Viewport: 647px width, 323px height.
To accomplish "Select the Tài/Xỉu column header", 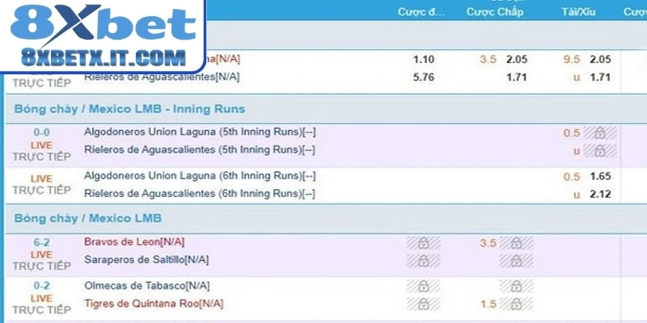I will 578,12.
